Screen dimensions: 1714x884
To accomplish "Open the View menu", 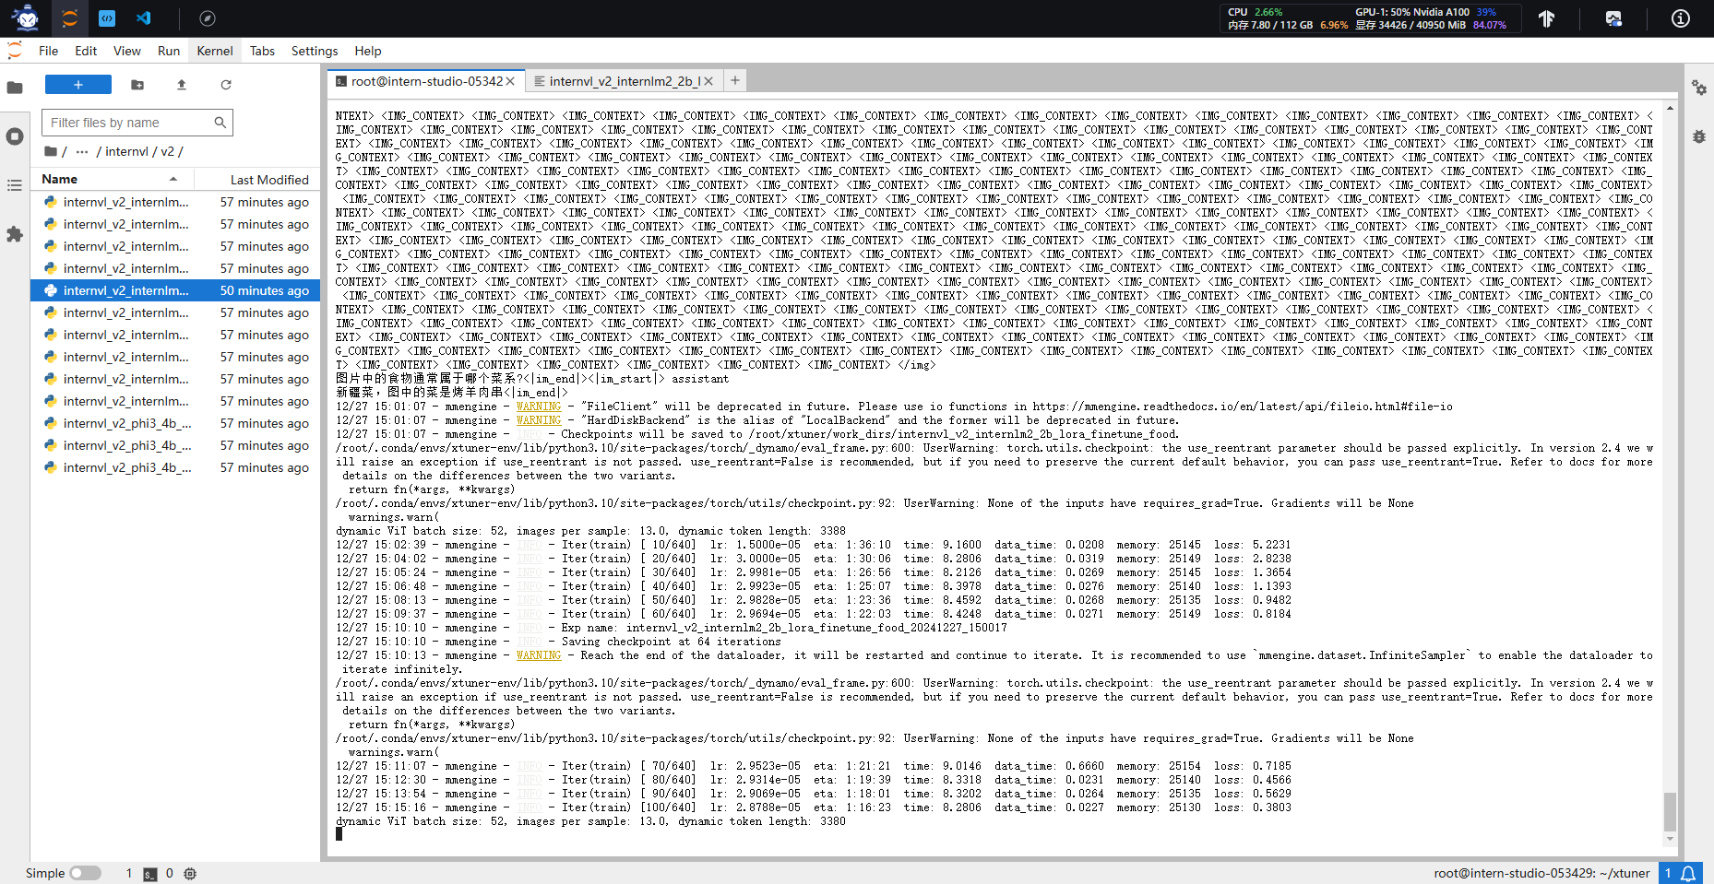I will click(x=127, y=51).
